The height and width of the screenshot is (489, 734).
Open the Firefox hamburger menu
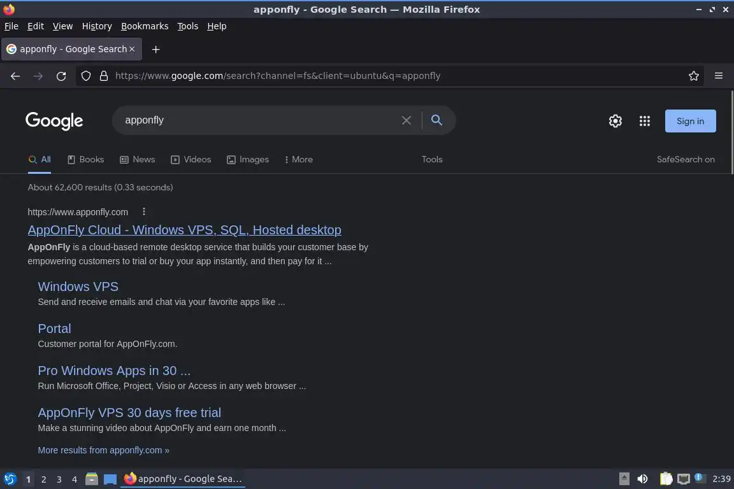(719, 76)
